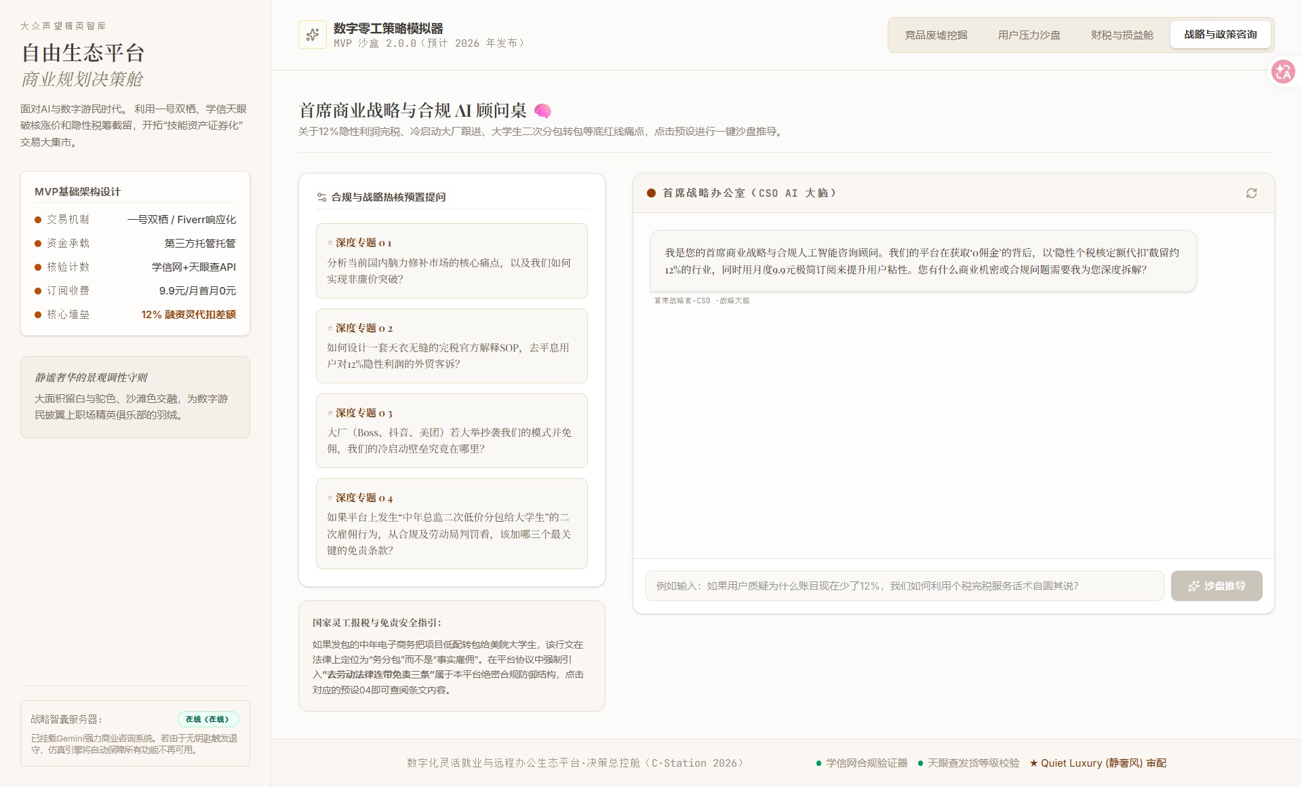
Task: Click the brain emoji next to AI 顾问桌 heading
Action: point(542,111)
